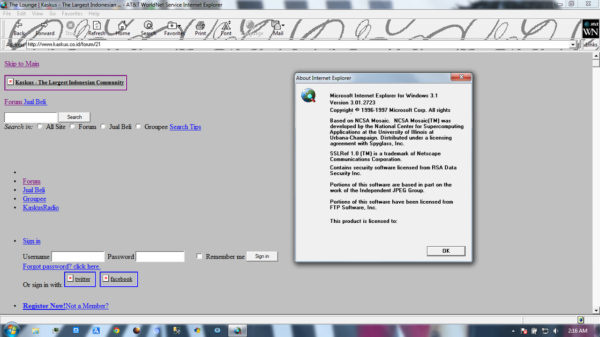Click the Stop toolbar button
The width and height of the screenshot is (600, 337).
[x=70, y=29]
